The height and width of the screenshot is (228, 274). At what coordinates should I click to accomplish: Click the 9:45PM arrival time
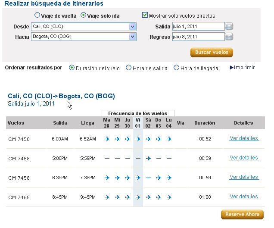(x=88, y=197)
